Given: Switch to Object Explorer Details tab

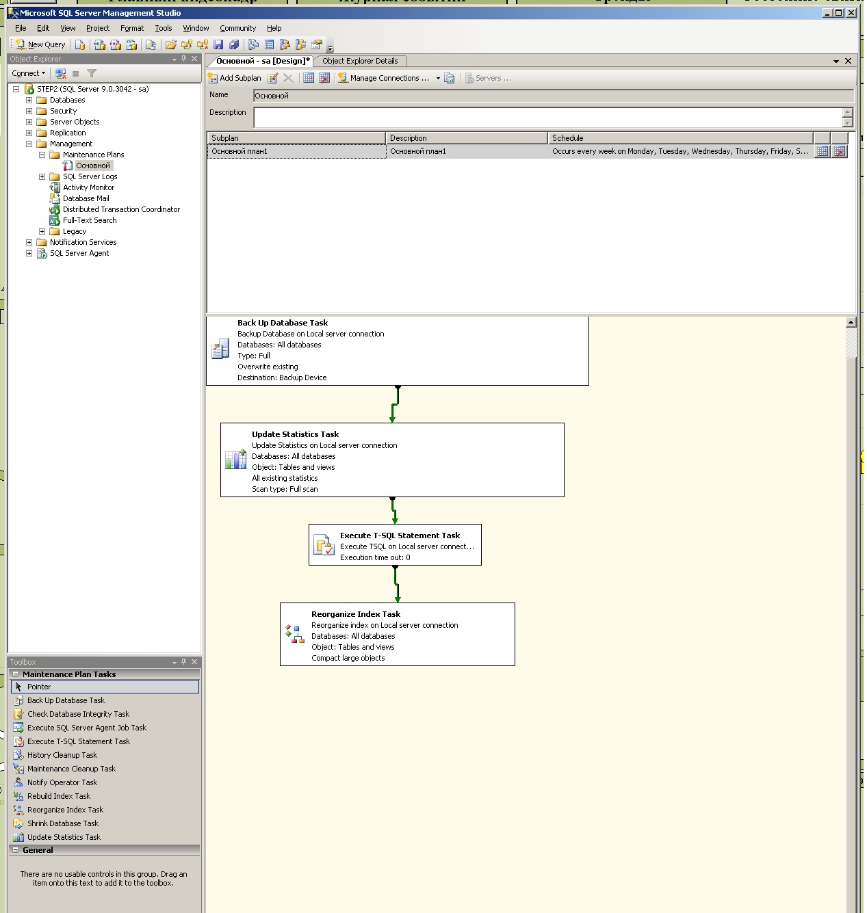Looking at the screenshot, I should click(x=360, y=62).
